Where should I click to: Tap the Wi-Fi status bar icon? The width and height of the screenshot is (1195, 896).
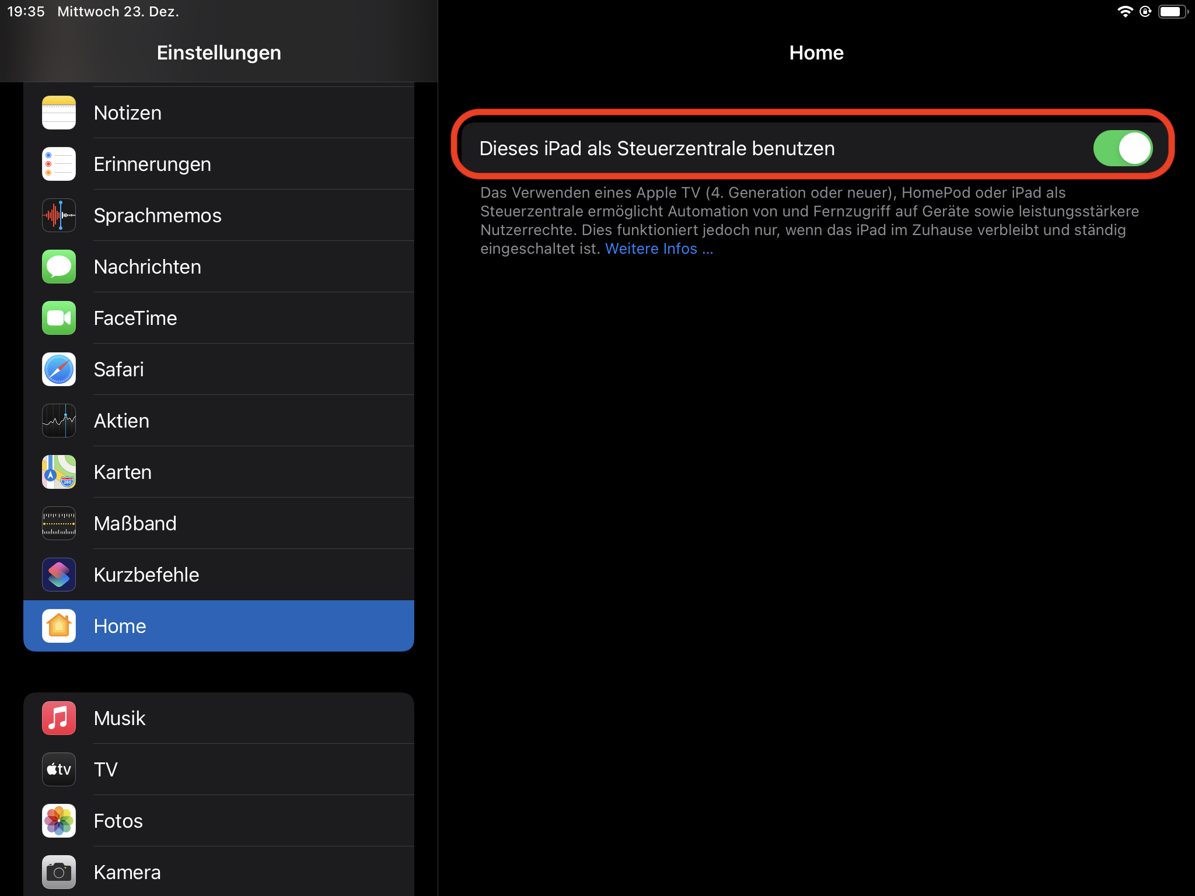tap(1124, 12)
